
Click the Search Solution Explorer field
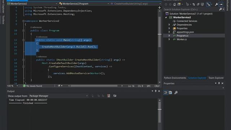pyautogui.click(x=191, y=9)
